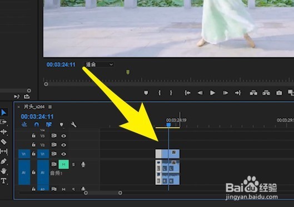The height and width of the screenshot is (207, 294).
Task: Toggle insert sequences as nests
Action: tap(24, 124)
